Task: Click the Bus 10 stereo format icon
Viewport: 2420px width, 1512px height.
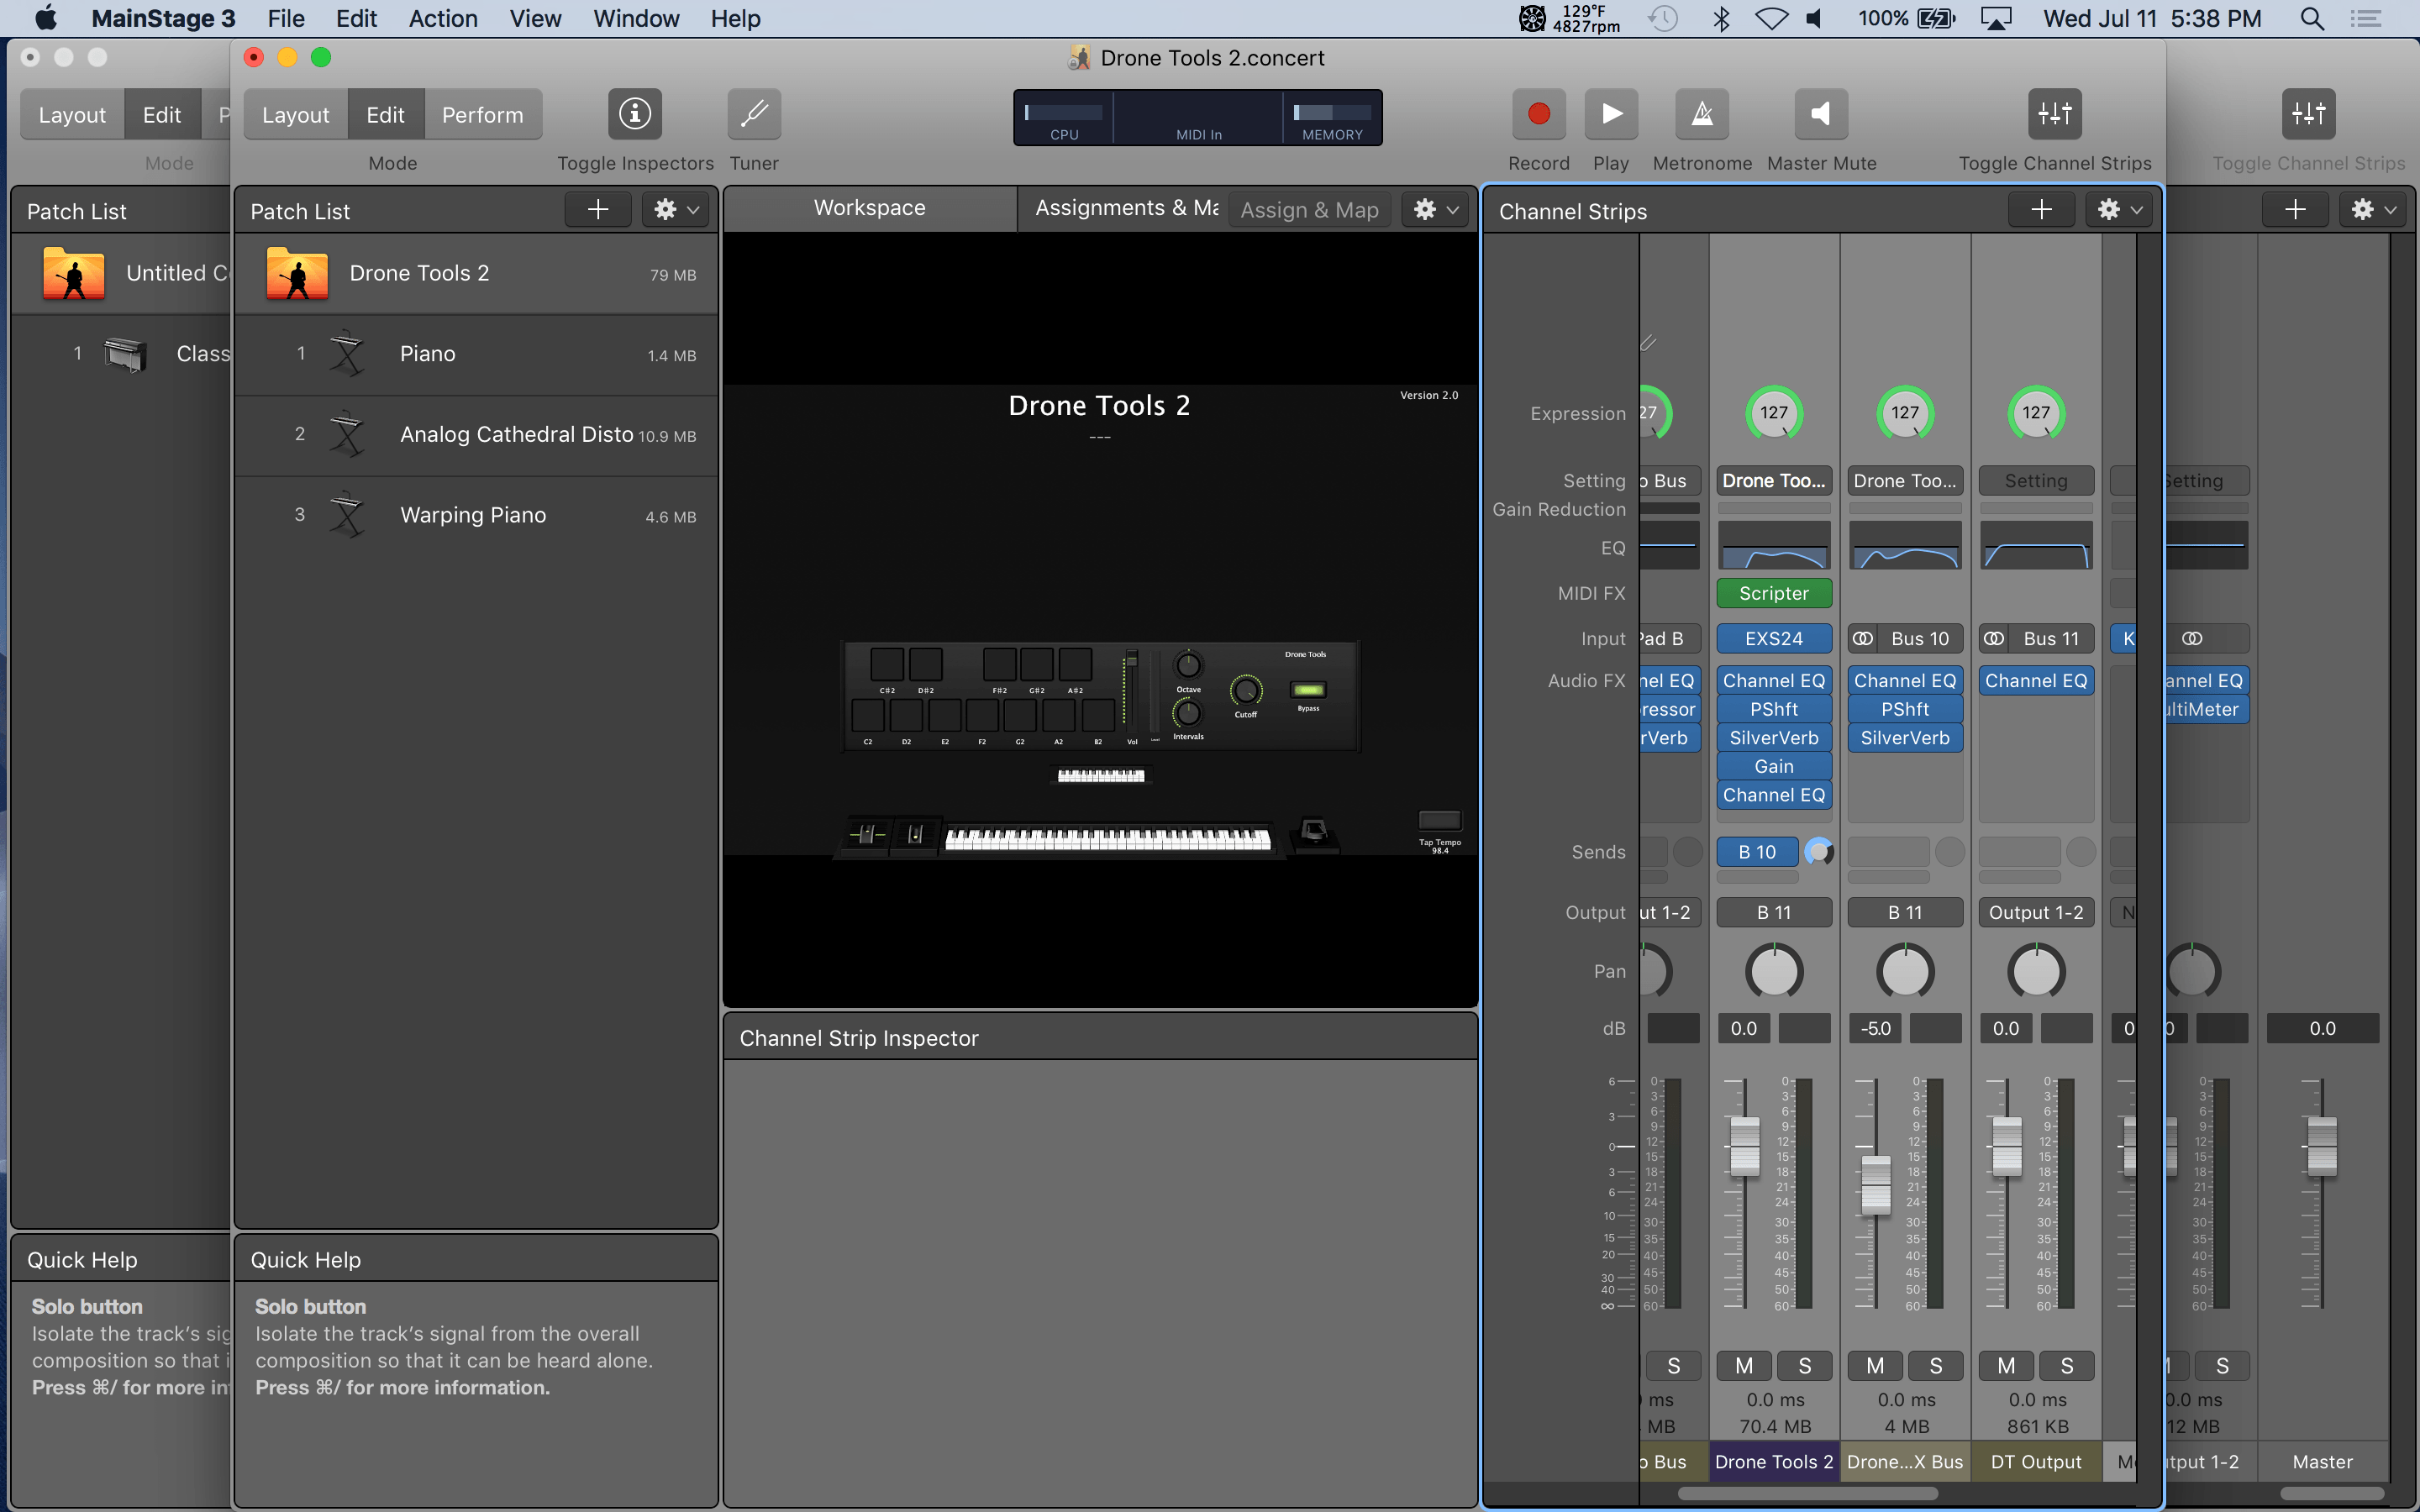Action: click(x=1863, y=638)
